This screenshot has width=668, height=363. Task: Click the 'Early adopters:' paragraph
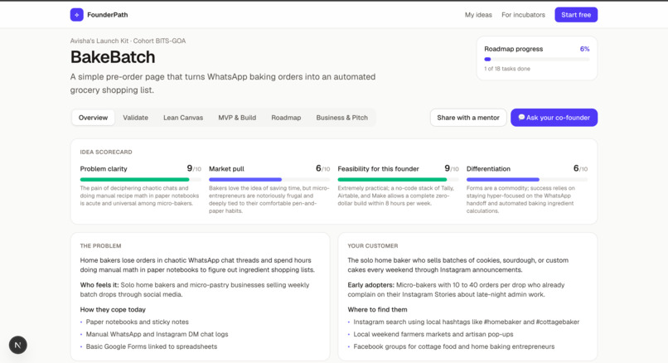click(x=456, y=290)
